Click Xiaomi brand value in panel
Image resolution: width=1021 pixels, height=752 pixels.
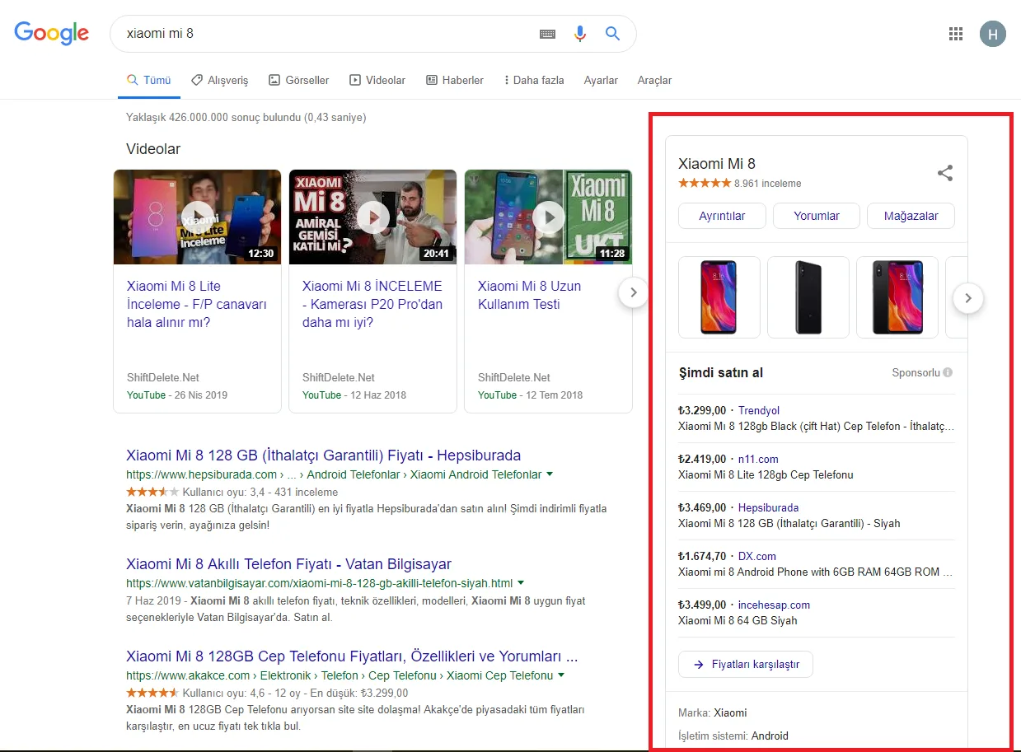pos(730,712)
